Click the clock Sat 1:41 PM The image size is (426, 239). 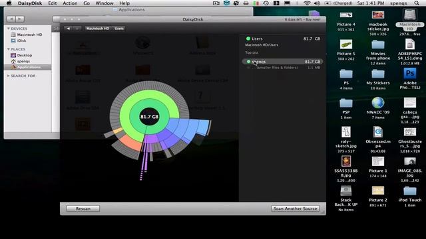[371, 3]
